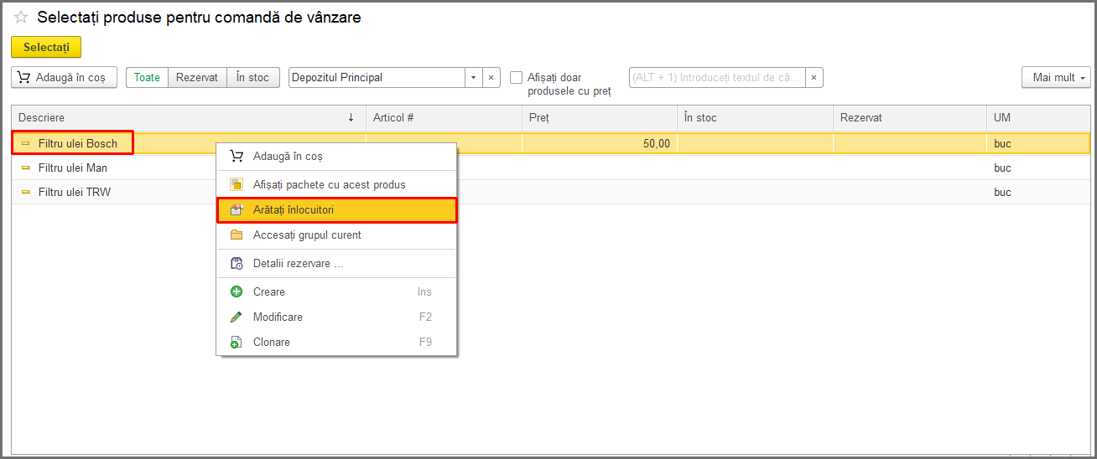Select the Filtru ulei Man row
Image resolution: width=1097 pixels, height=459 pixels.
tap(550, 168)
